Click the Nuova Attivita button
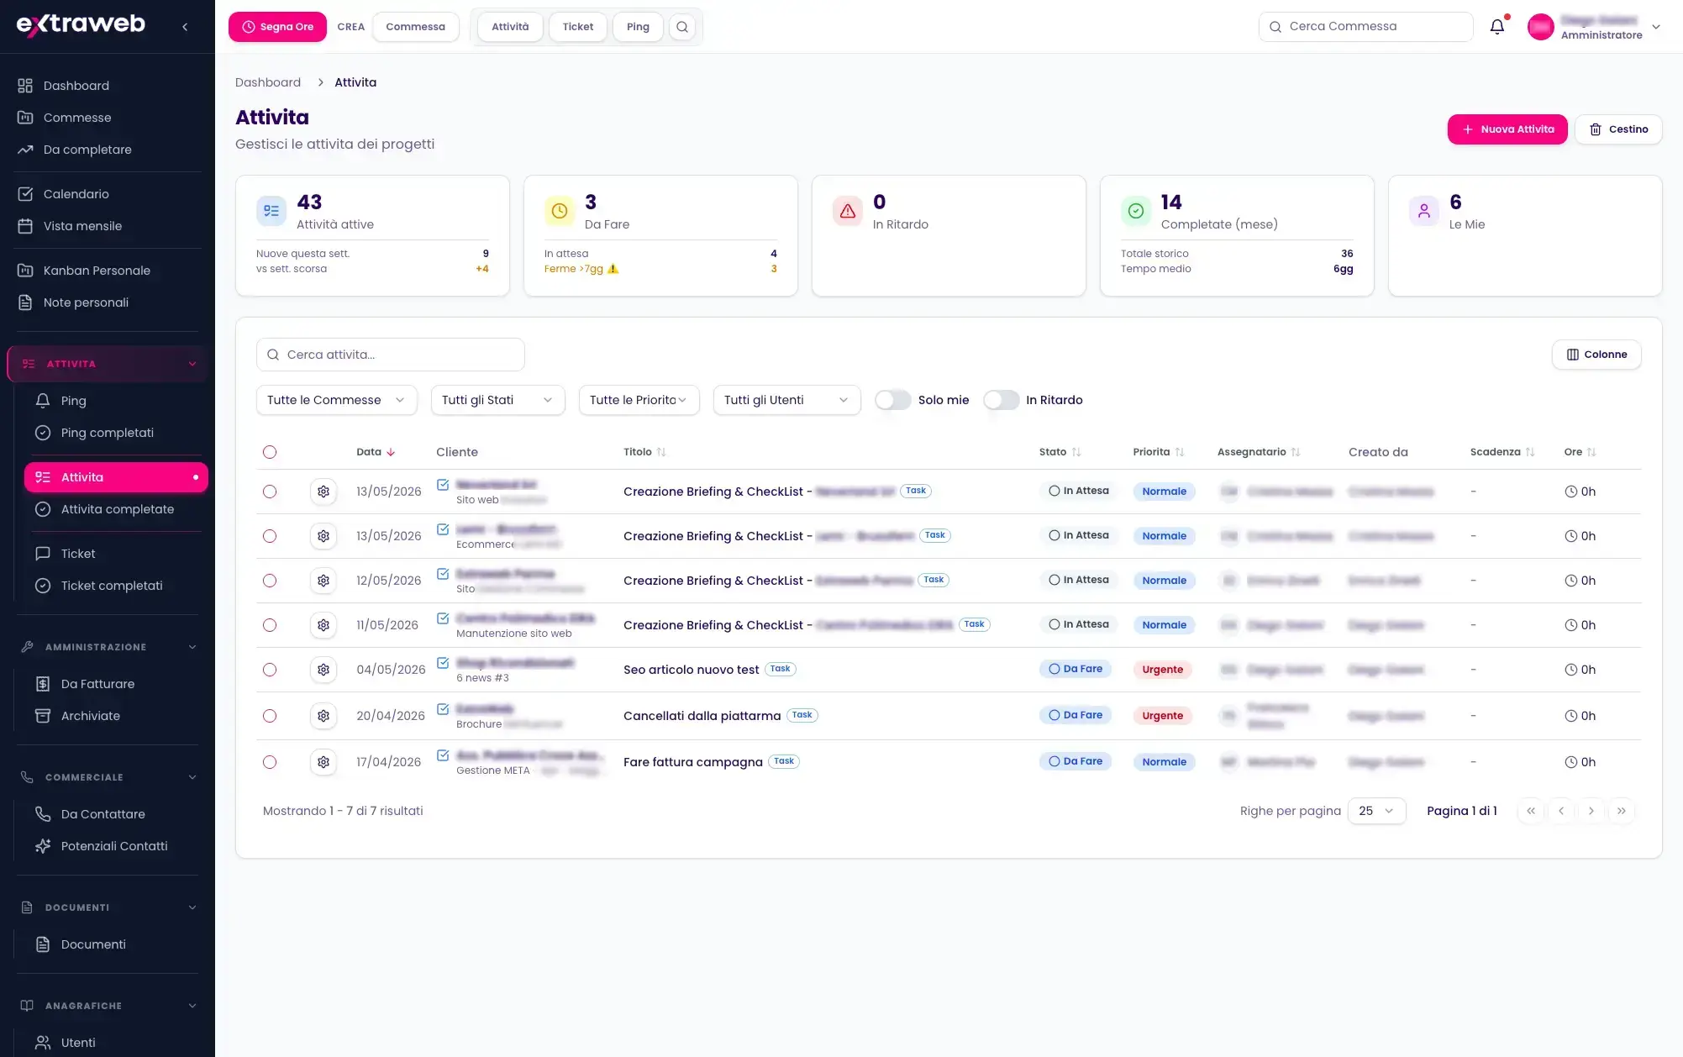This screenshot has height=1057, width=1683. [1507, 129]
